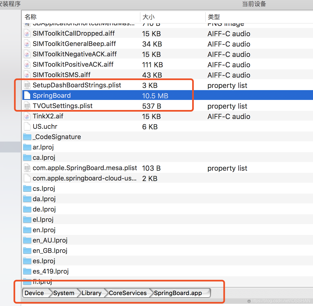Click the es.lproj folder icon

tap(27, 261)
